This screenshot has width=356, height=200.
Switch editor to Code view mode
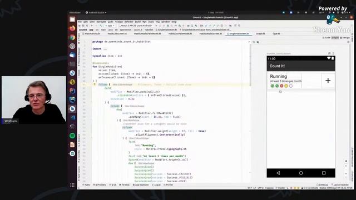click(327, 38)
